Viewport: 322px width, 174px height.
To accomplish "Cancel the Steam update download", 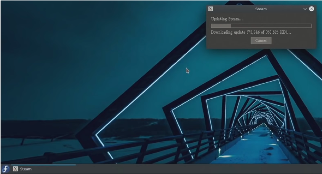I will click(x=261, y=40).
